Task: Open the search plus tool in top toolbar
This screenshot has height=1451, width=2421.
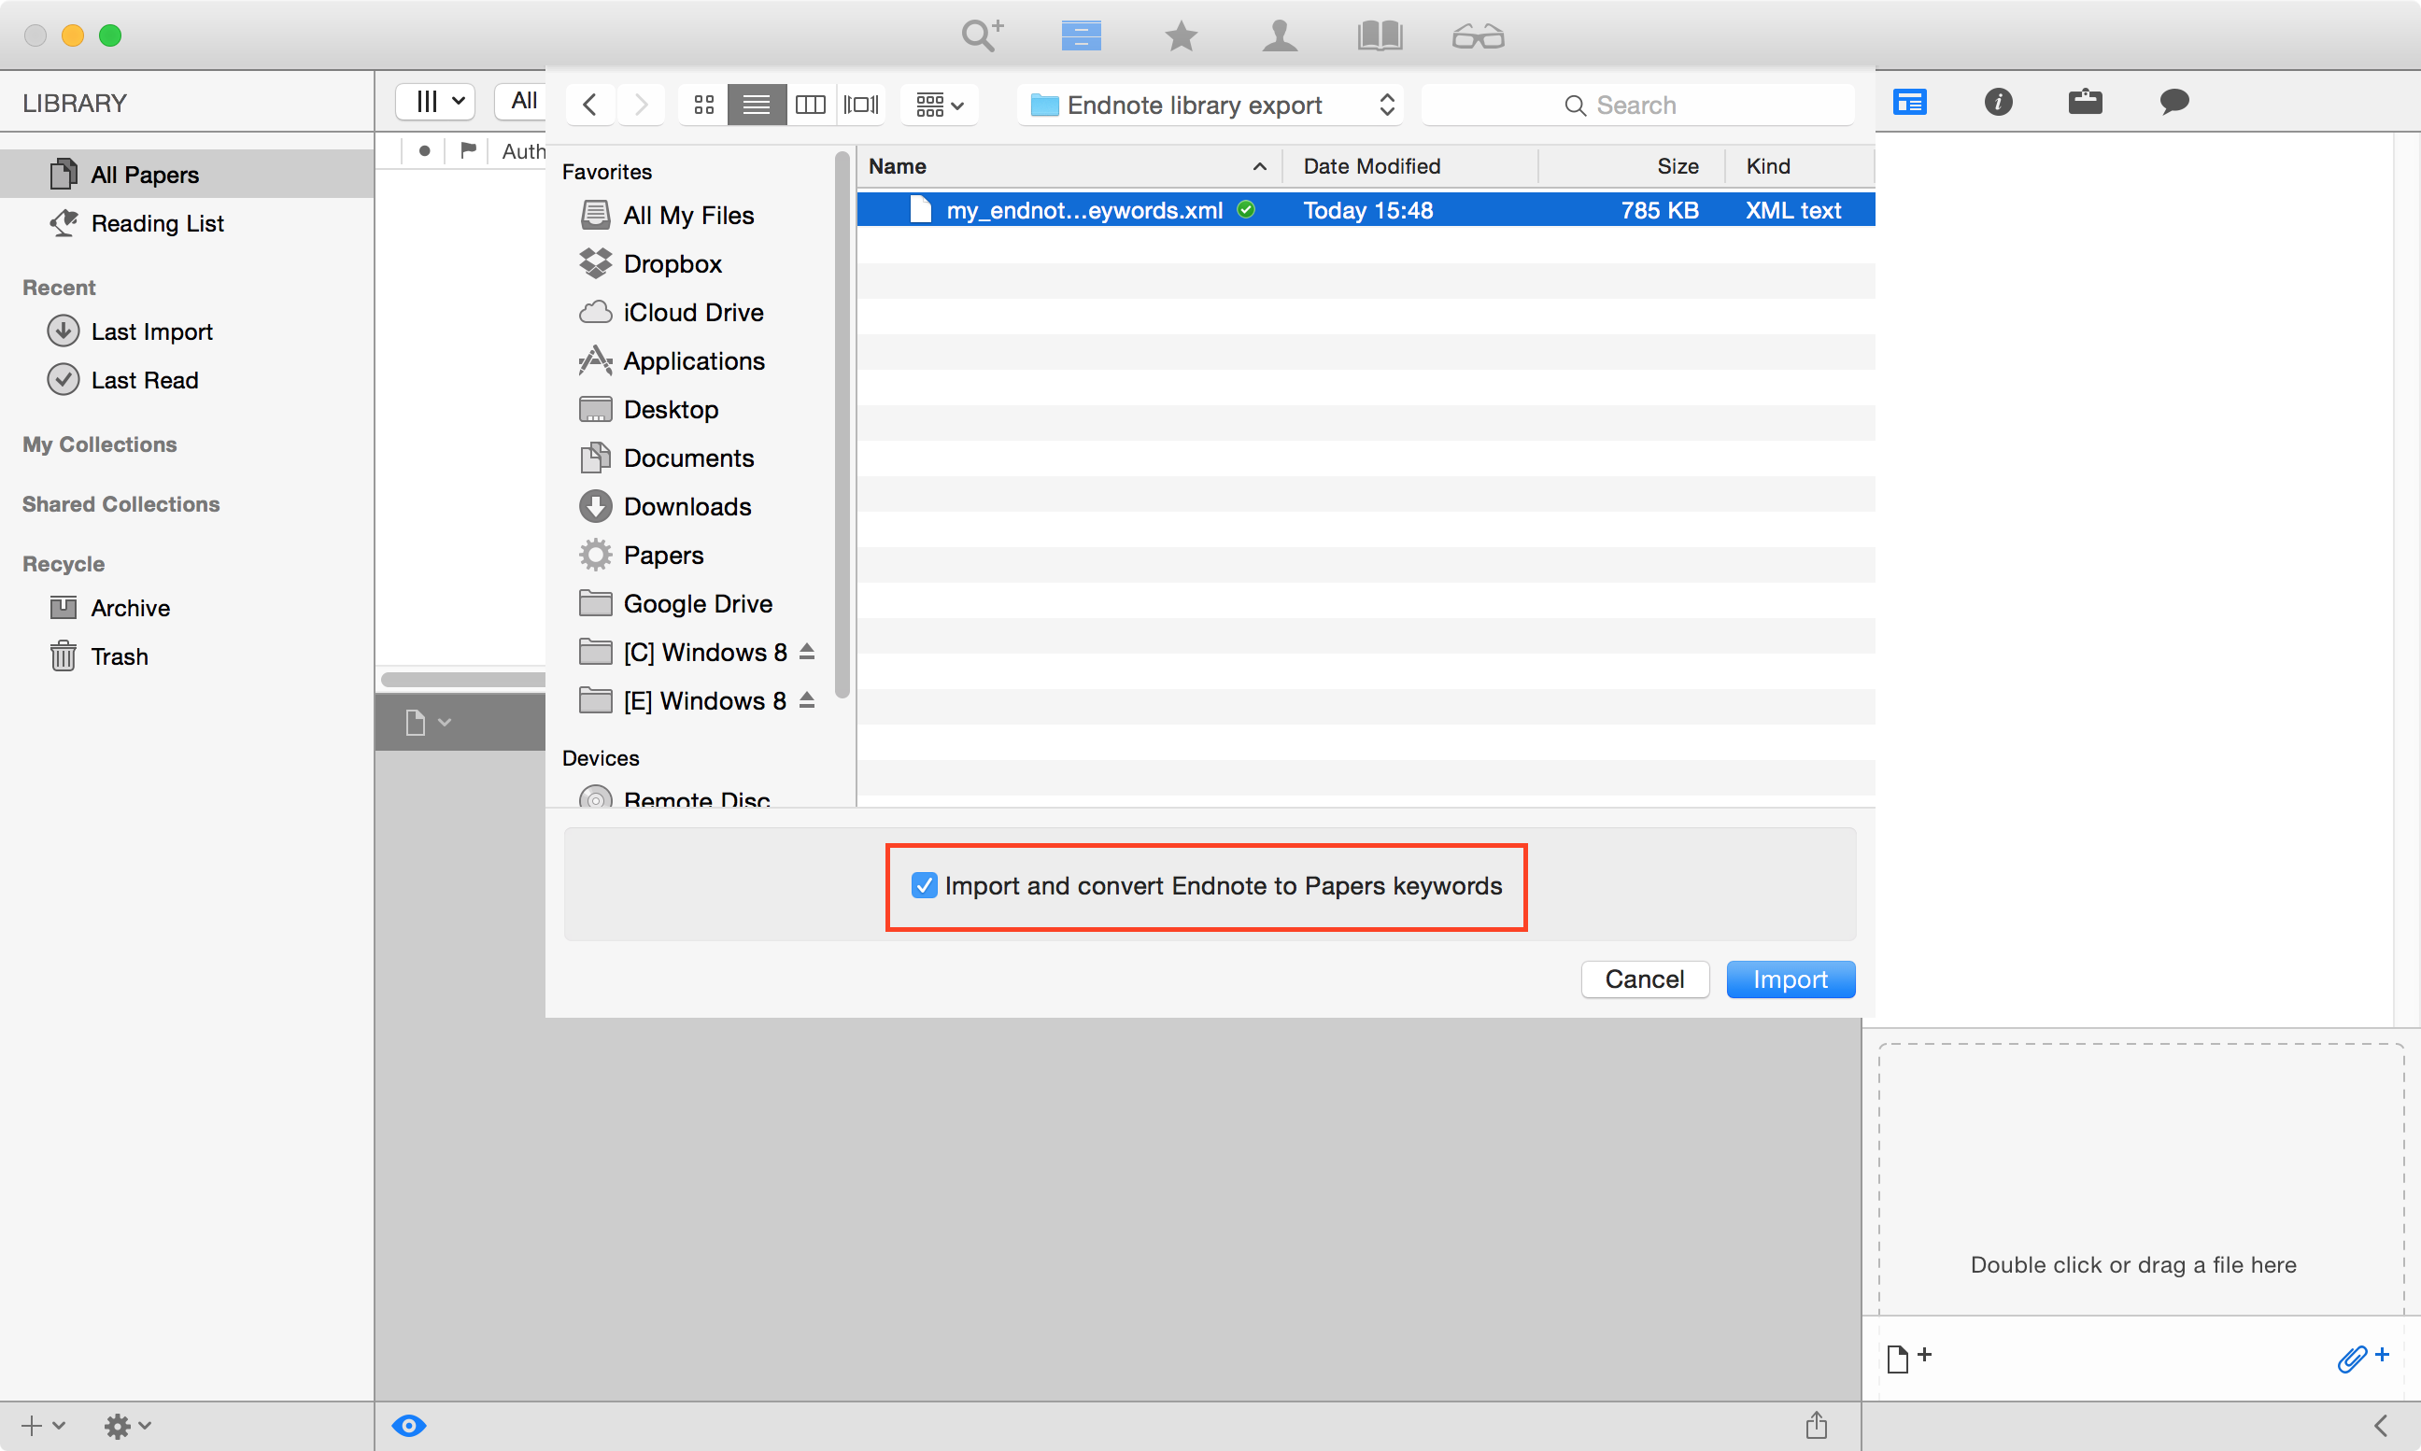Action: [982, 36]
